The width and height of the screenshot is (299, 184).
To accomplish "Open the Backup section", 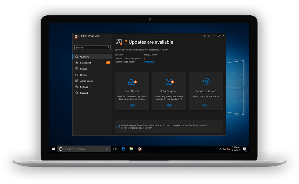I will [x=92, y=69].
